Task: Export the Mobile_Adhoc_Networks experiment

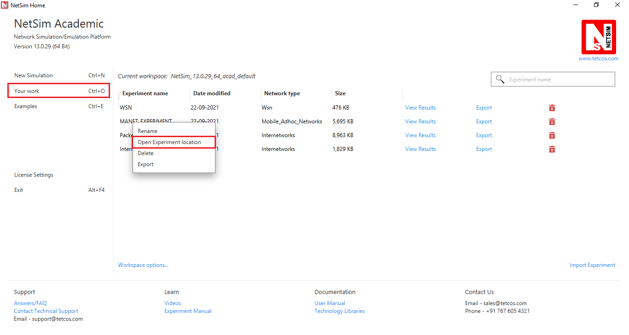Action: (x=484, y=121)
